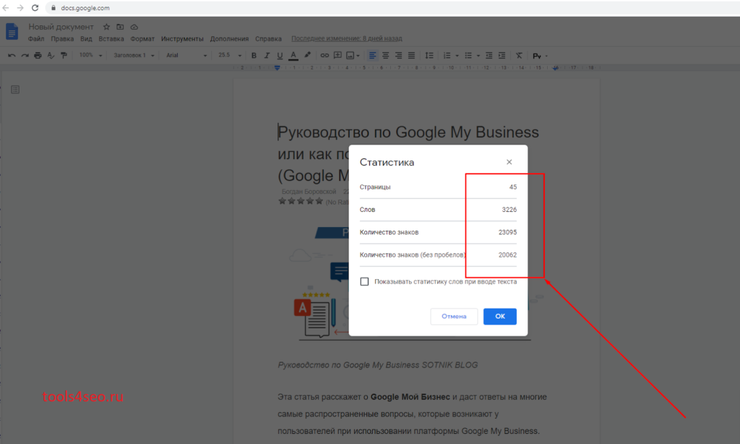The width and height of the screenshot is (740, 444).
Task: Click the Слов count 3226
Action: [x=509, y=210]
